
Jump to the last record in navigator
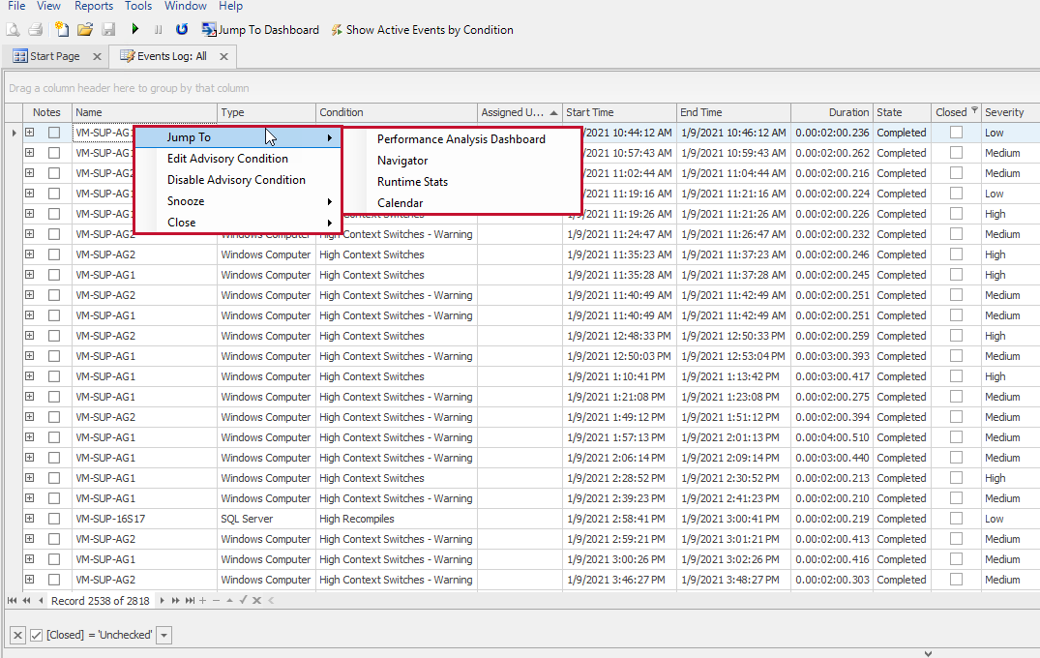[x=190, y=601]
